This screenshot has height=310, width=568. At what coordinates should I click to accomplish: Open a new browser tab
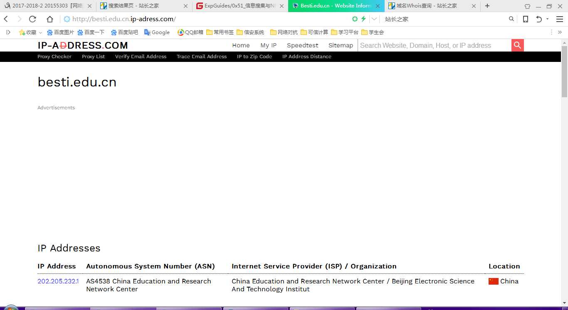pyautogui.click(x=487, y=6)
